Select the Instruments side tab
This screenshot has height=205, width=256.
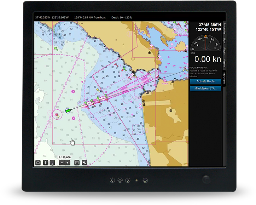coord(224,78)
